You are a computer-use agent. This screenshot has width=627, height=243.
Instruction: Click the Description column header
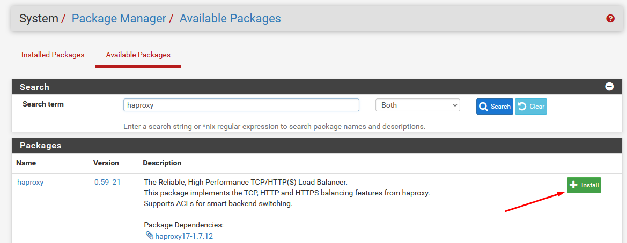tap(162, 163)
